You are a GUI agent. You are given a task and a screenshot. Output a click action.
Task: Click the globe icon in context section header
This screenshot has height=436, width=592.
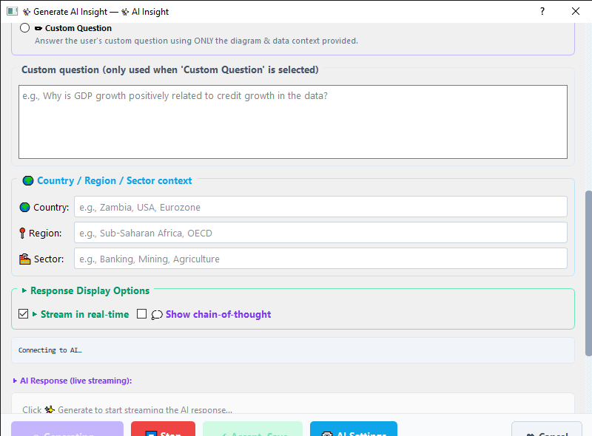point(28,180)
